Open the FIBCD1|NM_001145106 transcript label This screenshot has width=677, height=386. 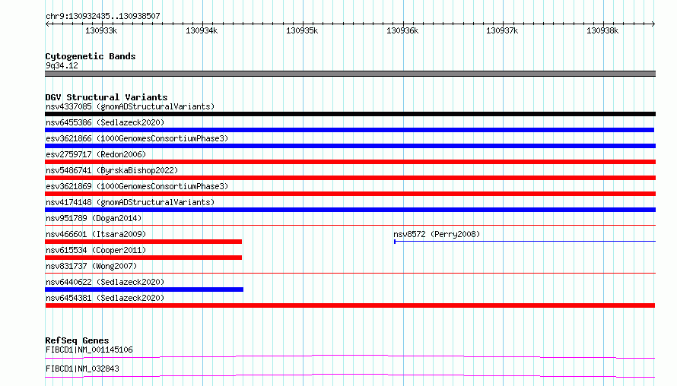89,350
